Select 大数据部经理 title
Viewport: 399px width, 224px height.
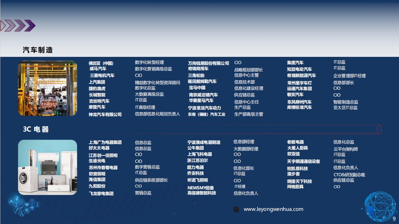(x=246, y=149)
